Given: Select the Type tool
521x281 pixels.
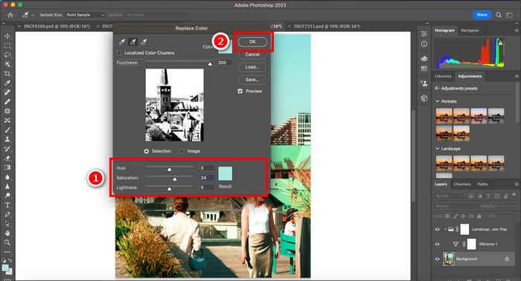Looking at the screenshot, I should (7, 205).
